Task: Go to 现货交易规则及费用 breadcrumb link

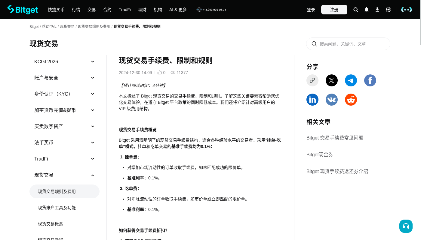Action: pos(94,27)
